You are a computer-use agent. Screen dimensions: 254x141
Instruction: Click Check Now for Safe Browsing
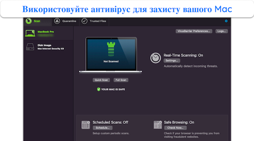175,128
